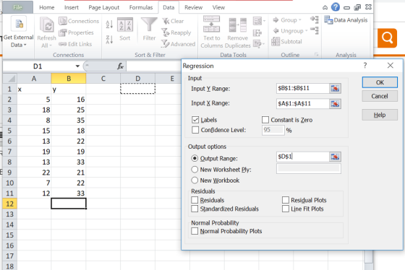Image resolution: width=405 pixels, height=270 pixels.
Task: Reapply the filter
Action: pos(176,32)
